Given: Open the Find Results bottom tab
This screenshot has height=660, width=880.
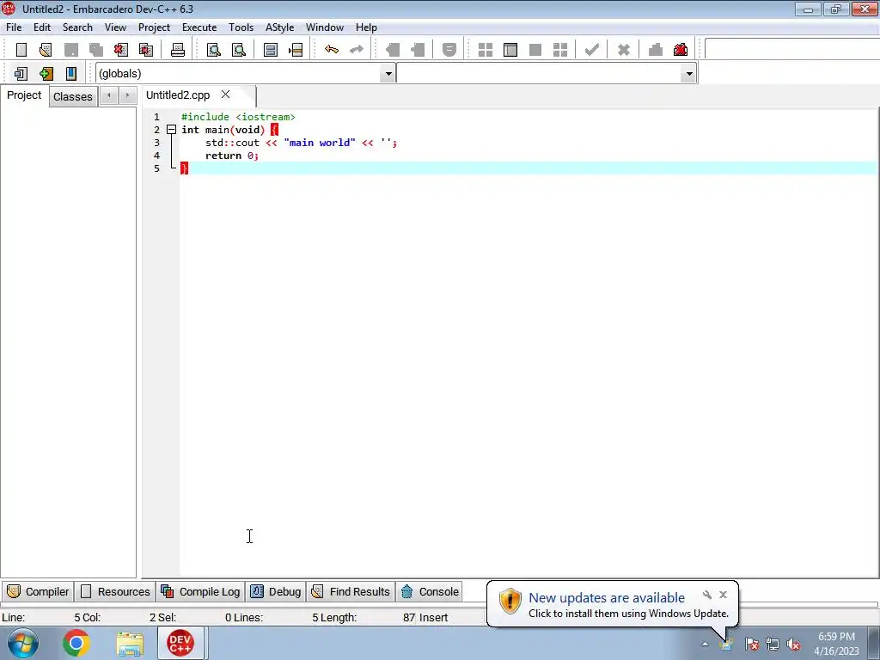Looking at the screenshot, I should coord(351,591).
